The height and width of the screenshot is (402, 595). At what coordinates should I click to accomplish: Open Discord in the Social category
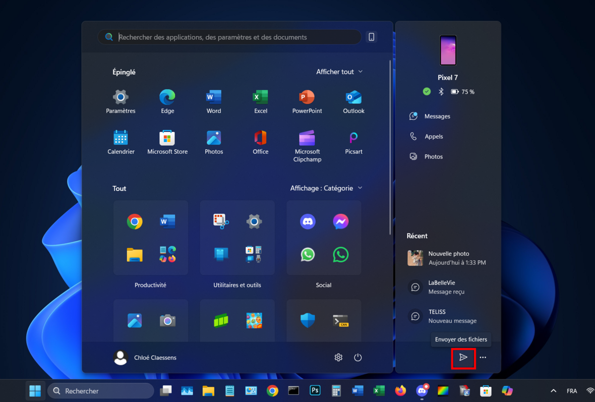[308, 222]
